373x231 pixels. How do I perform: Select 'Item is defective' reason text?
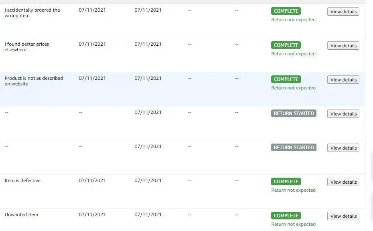coord(22,180)
